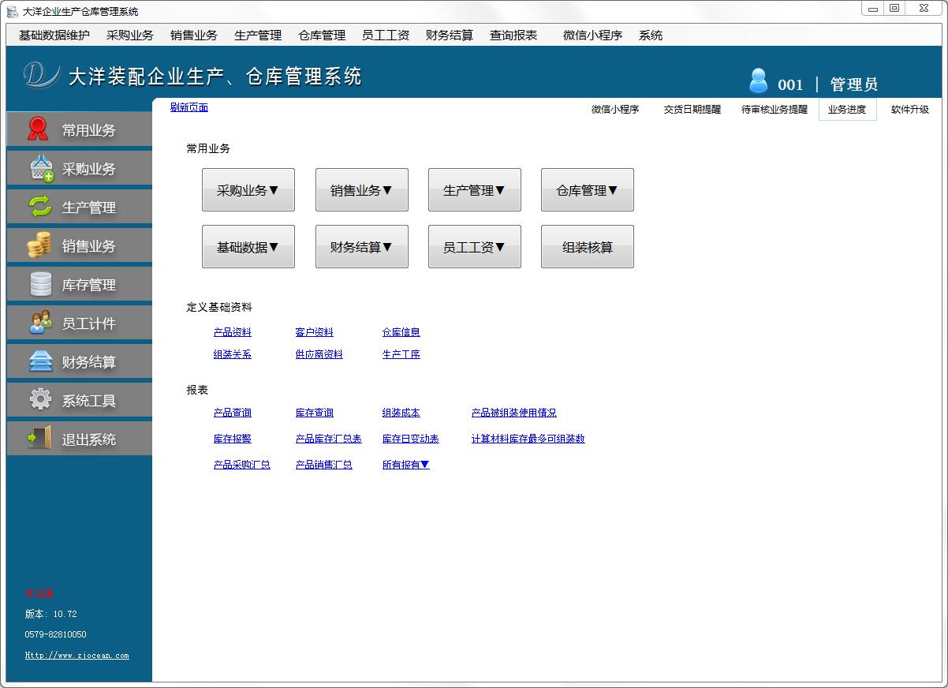Click the 管理员 user label
Image resolution: width=948 pixels, height=688 pixels.
[854, 84]
